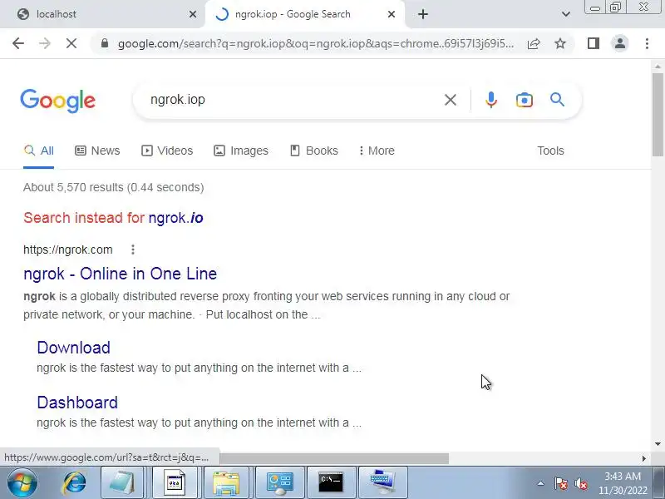Open Chrome three-dot menu

tap(647, 43)
